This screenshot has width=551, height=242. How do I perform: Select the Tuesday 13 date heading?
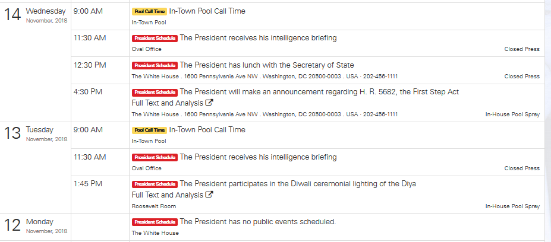pyautogui.click(x=36, y=133)
